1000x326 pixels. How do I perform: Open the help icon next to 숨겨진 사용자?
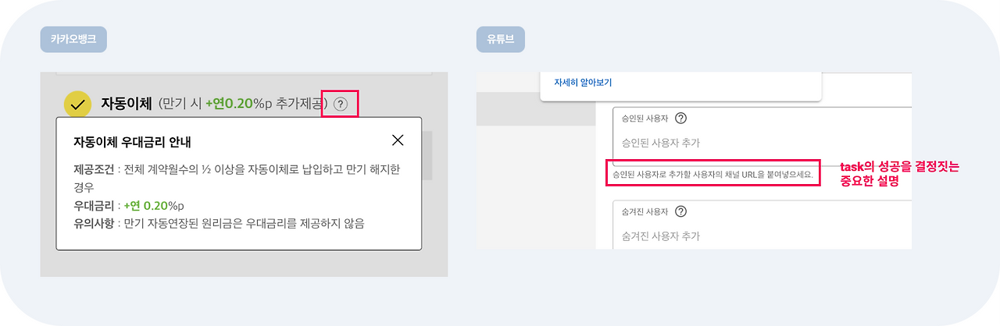point(680,211)
